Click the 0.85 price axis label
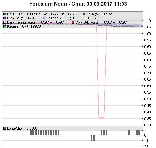 pos(148,53)
